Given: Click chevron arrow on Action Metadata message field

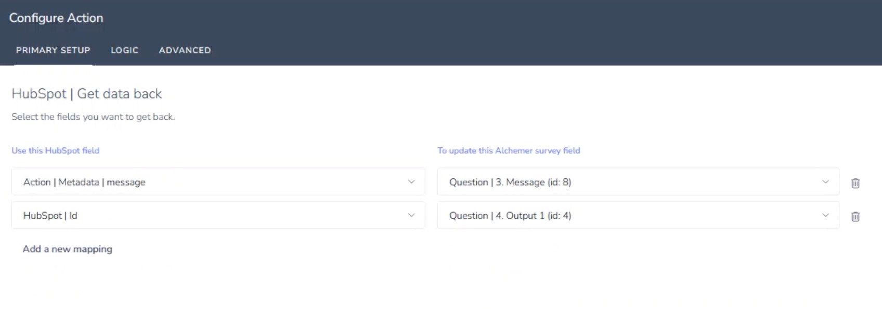Looking at the screenshot, I should [411, 182].
